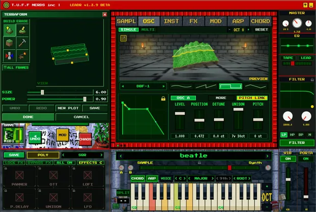Select the raise terrain build tool
The height and width of the screenshot is (212, 316).
tap(9, 30)
